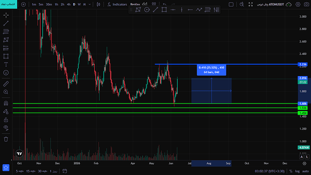
Task: Select the horizontal ray tool in favorites bar
Action: (190, 9)
